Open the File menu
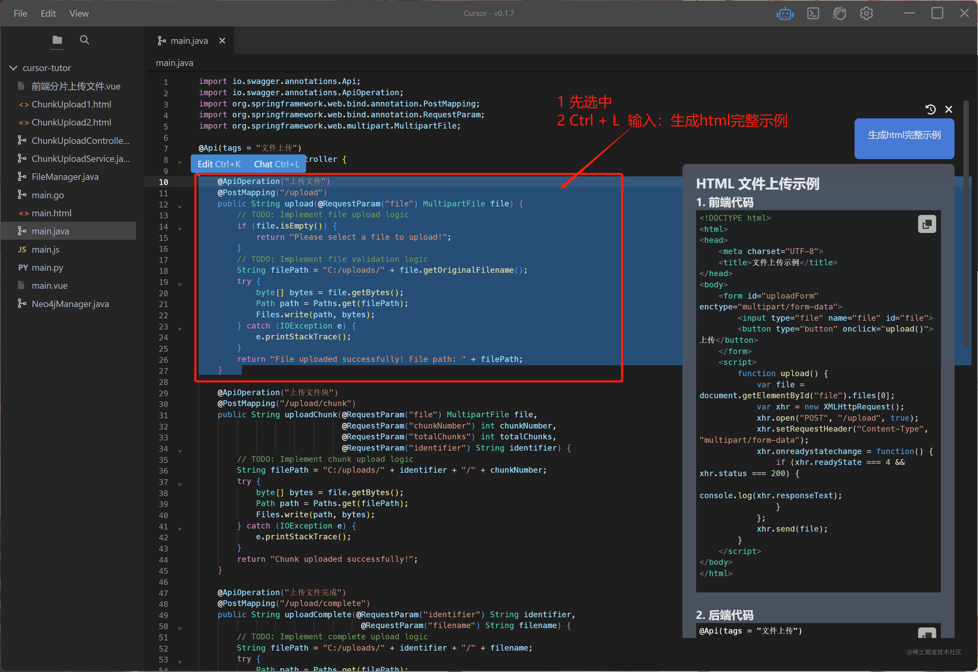Image resolution: width=978 pixels, height=672 pixels. click(20, 14)
